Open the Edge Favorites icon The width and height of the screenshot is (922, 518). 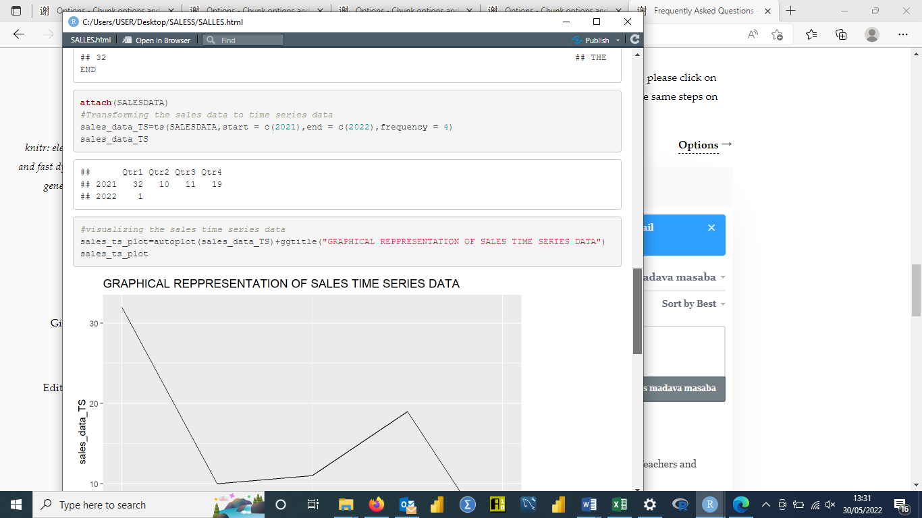(811, 34)
